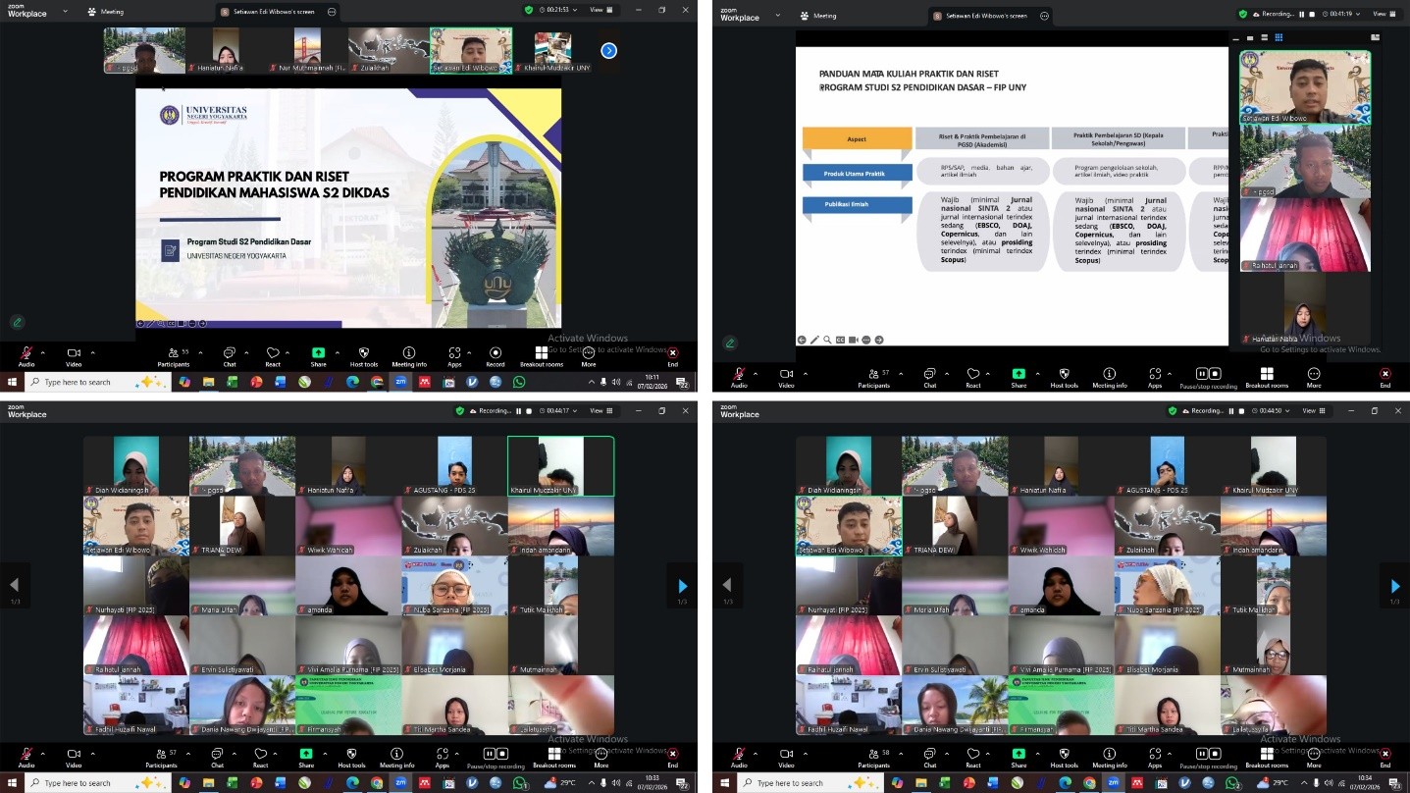Screen dimensions: 1410x793
Task: Click the blue next arrow beside Khairul Mudzakir's thumbnail
Action: tap(608, 50)
